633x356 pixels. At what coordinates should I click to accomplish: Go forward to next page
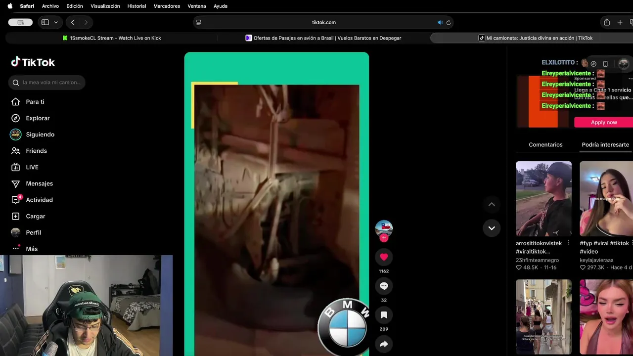86,22
